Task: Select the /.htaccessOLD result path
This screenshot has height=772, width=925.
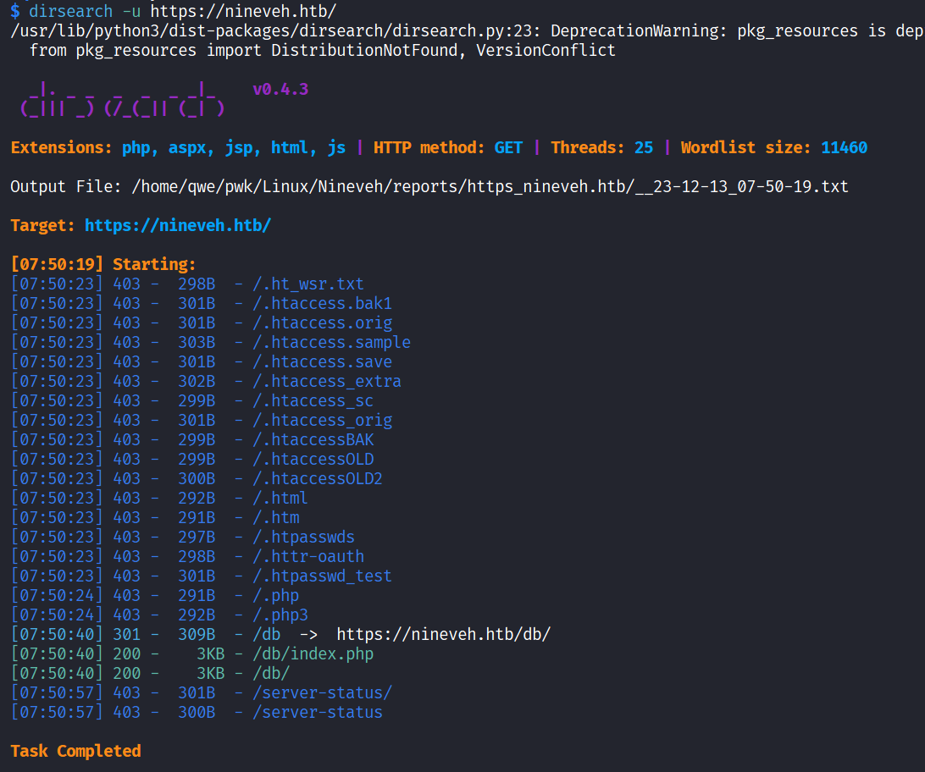Action: click(x=313, y=459)
